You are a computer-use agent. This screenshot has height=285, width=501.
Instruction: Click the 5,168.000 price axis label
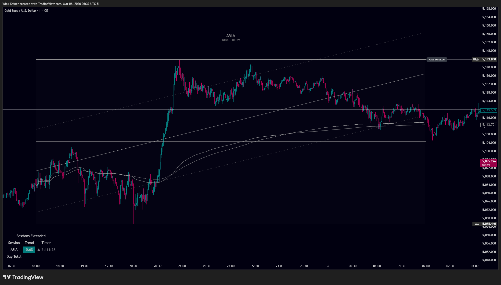pos(489,9)
